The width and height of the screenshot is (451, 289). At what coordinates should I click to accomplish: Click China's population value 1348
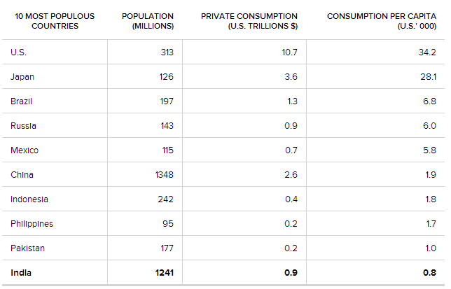pos(164,175)
